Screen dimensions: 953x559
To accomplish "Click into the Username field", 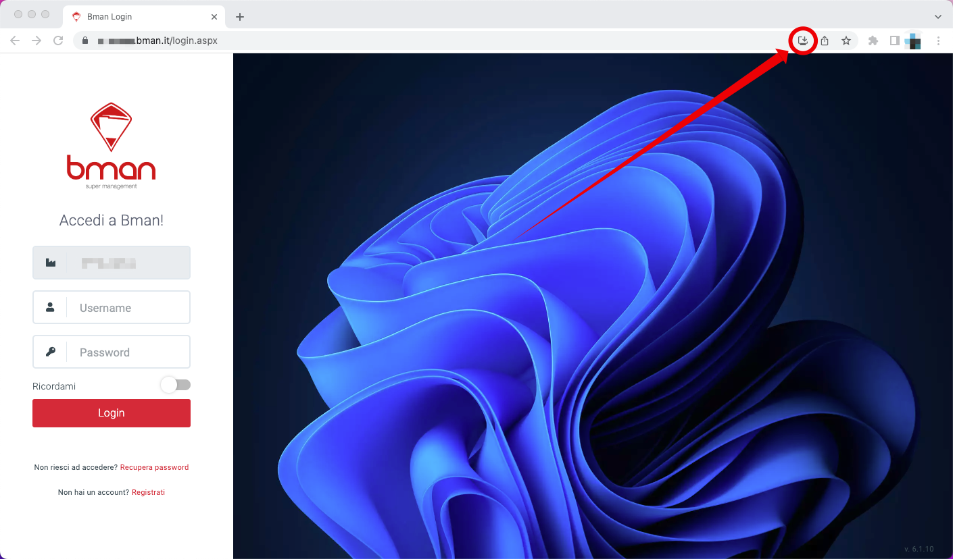I will tap(128, 308).
